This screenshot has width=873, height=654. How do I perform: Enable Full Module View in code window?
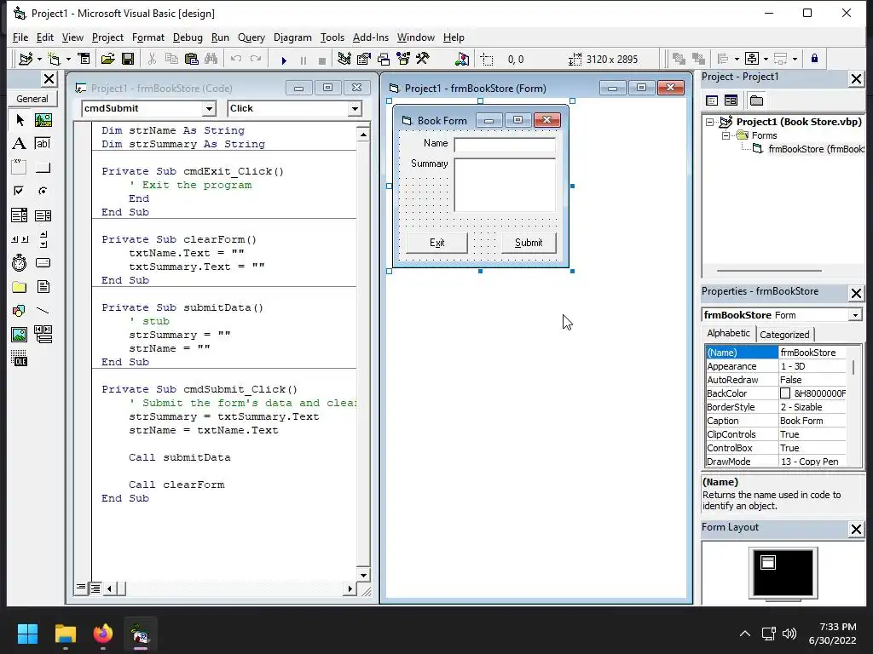tap(95, 588)
